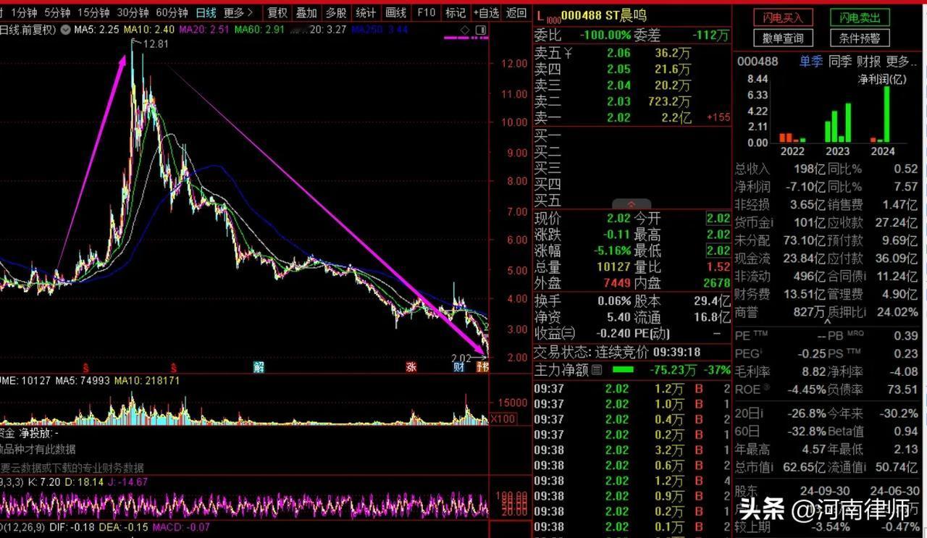Collapse order book with double-chevron handle

point(631,205)
